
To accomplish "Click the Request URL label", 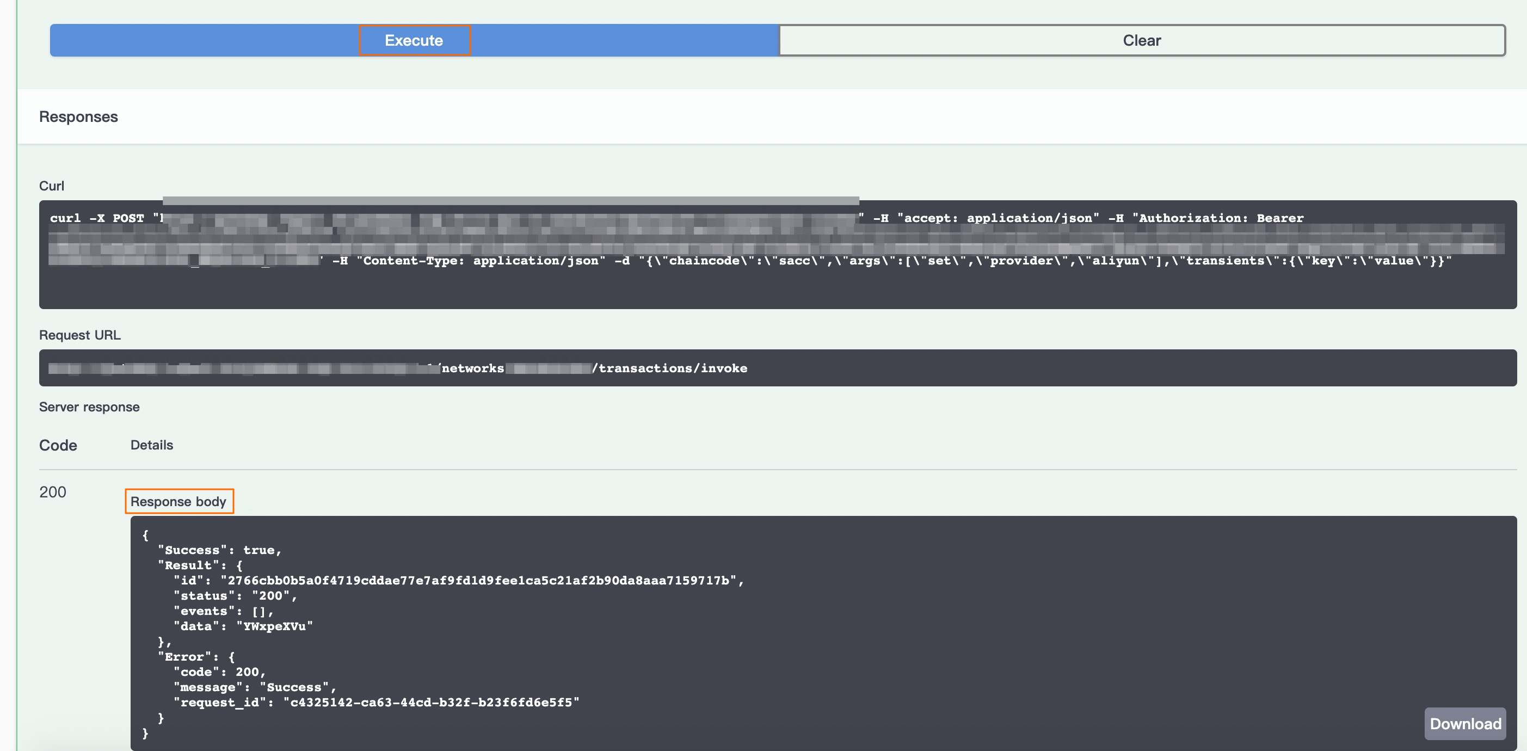I will pos(79,335).
